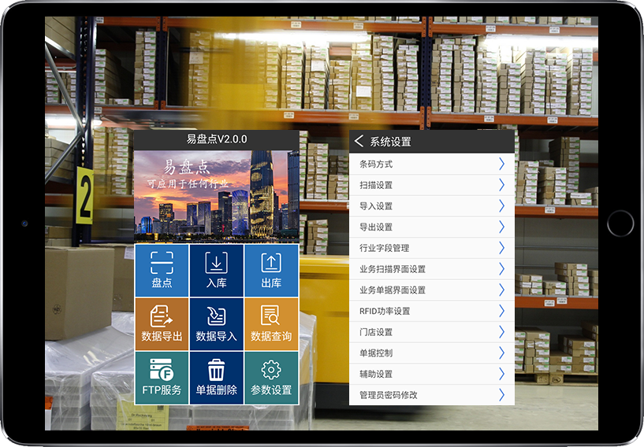The height and width of the screenshot is (447, 644).
Task: Open 业务扫描界面设置 option
Action: point(431,269)
